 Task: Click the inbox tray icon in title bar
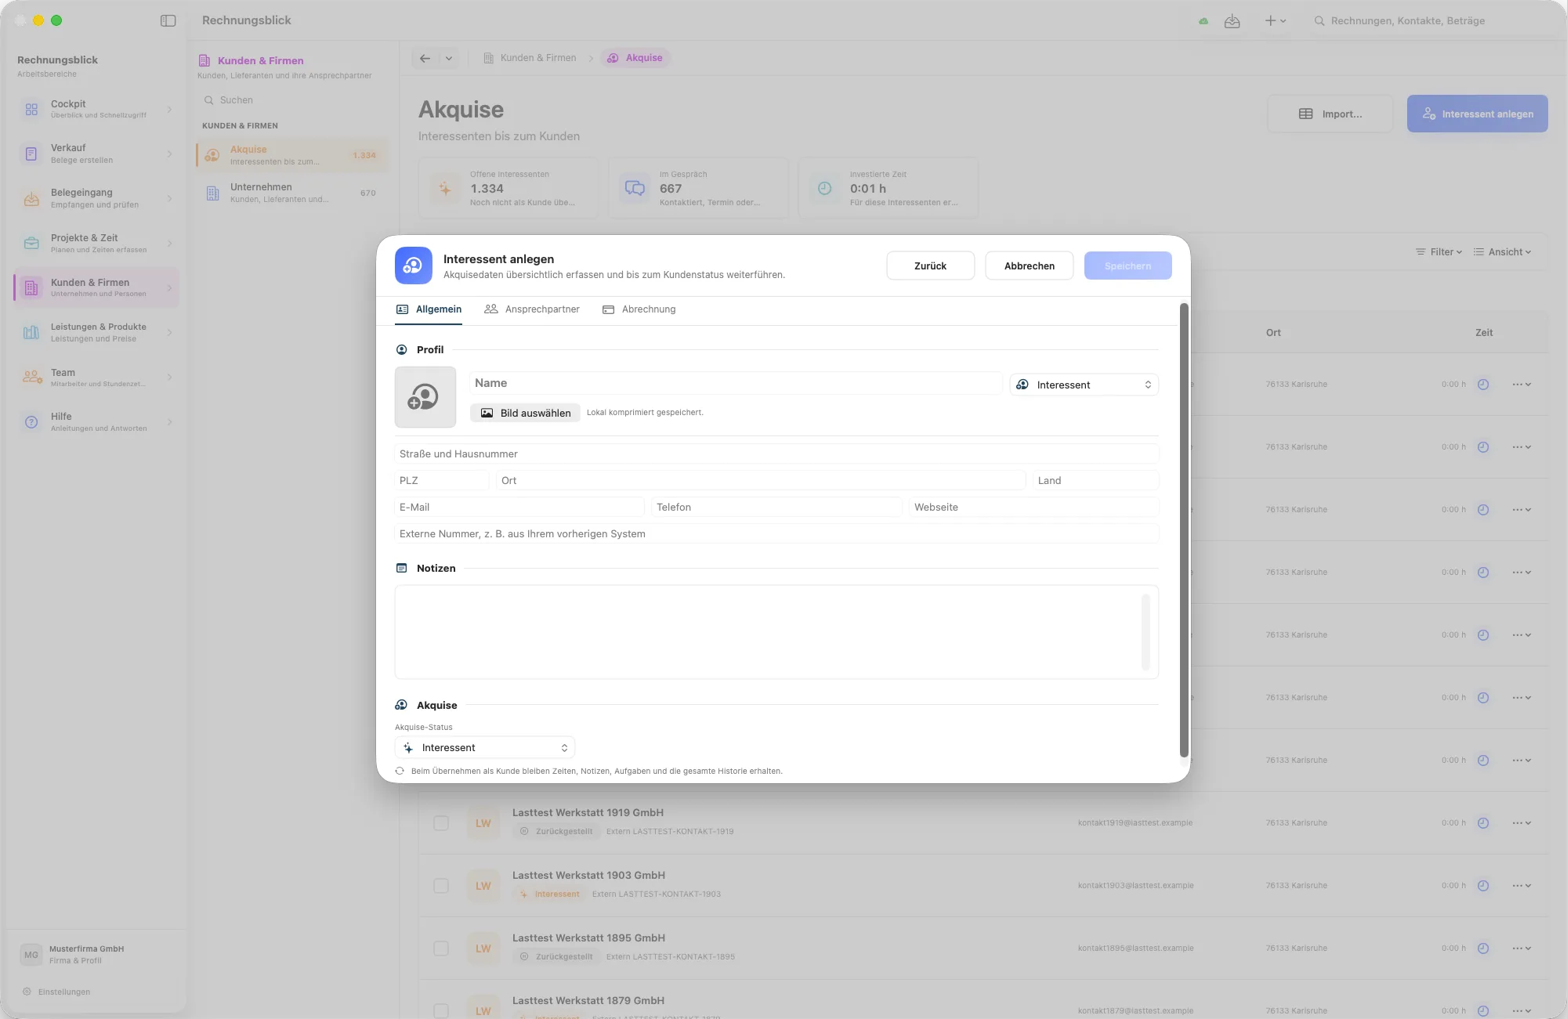(1232, 21)
